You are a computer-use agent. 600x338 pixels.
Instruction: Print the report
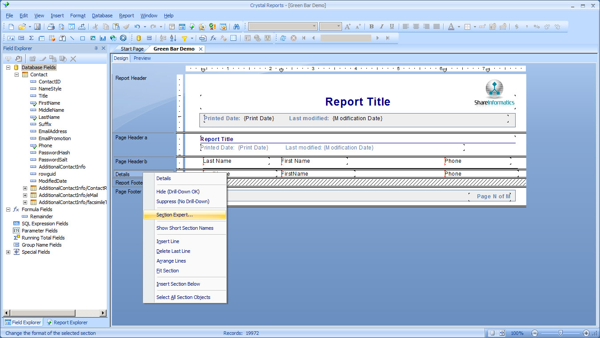click(x=51, y=26)
